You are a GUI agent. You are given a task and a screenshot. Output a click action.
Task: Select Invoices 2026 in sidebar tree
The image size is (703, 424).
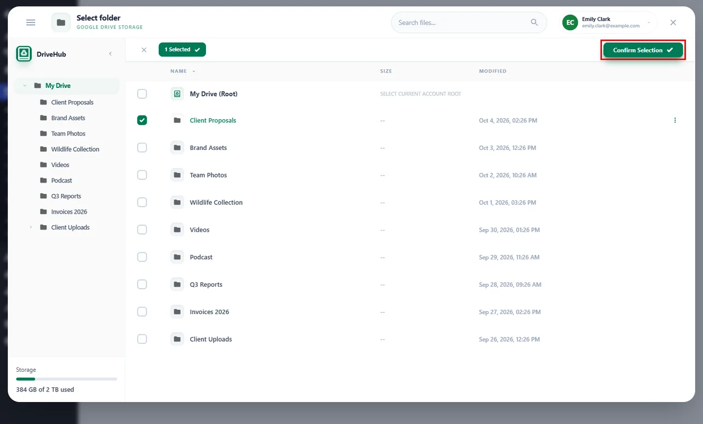[69, 212]
